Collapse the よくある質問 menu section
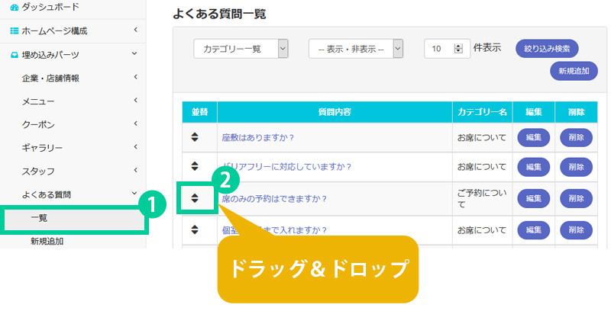611x311 pixels. click(134, 194)
